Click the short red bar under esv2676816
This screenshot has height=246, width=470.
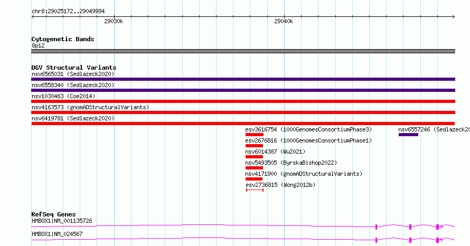(x=254, y=146)
